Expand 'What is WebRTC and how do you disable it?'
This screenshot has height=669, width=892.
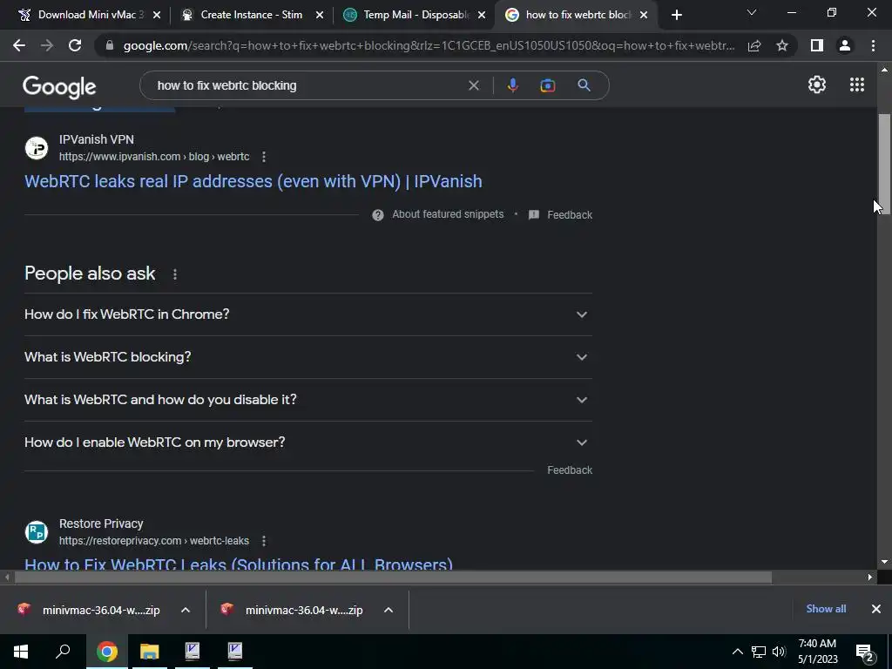point(307,400)
